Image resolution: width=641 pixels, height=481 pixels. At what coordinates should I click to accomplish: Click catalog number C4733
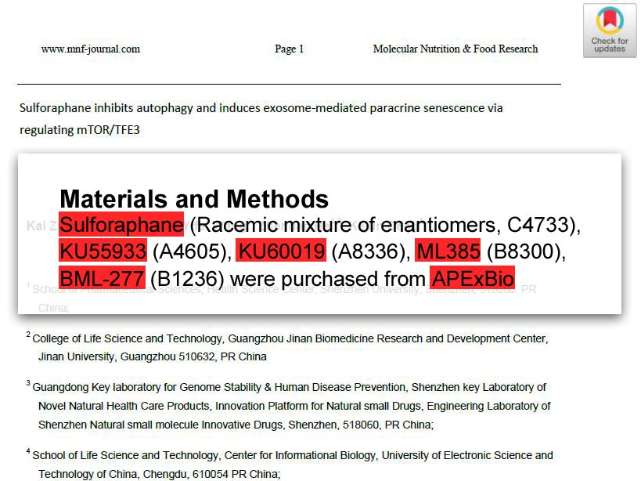click(540, 226)
